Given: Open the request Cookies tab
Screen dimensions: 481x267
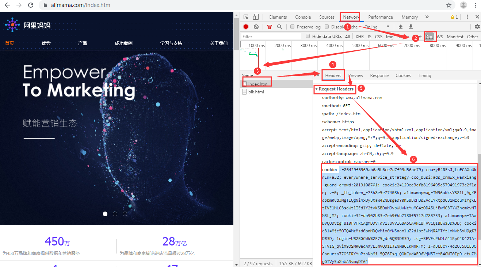Looking at the screenshot, I should coord(403,75).
